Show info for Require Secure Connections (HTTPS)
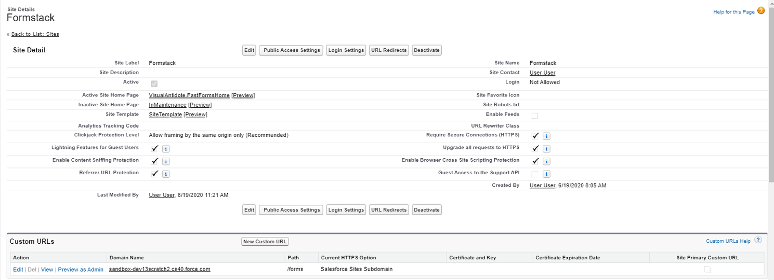 tap(546, 136)
